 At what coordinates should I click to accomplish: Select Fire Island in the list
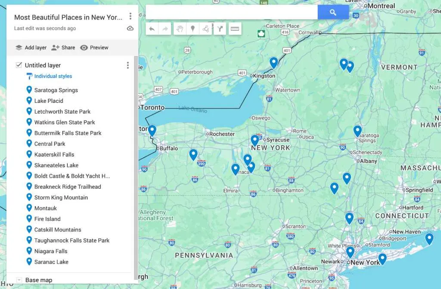47,219
